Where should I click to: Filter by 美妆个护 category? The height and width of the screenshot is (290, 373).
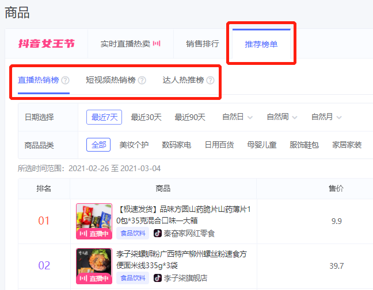pos(134,145)
